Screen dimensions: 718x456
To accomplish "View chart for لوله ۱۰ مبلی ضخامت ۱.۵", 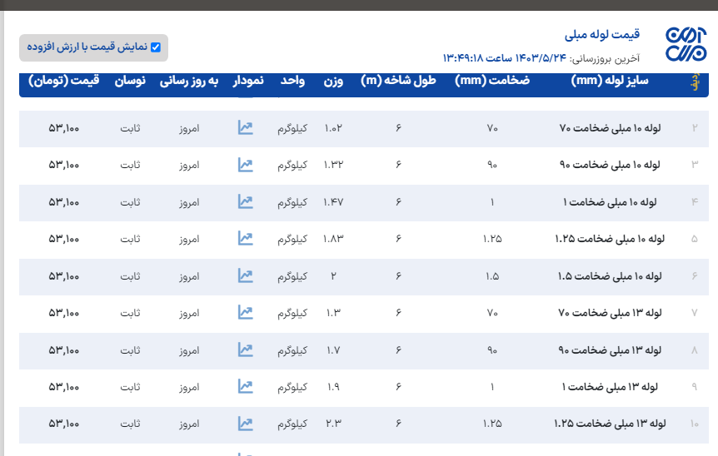I will tap(245, 275).
